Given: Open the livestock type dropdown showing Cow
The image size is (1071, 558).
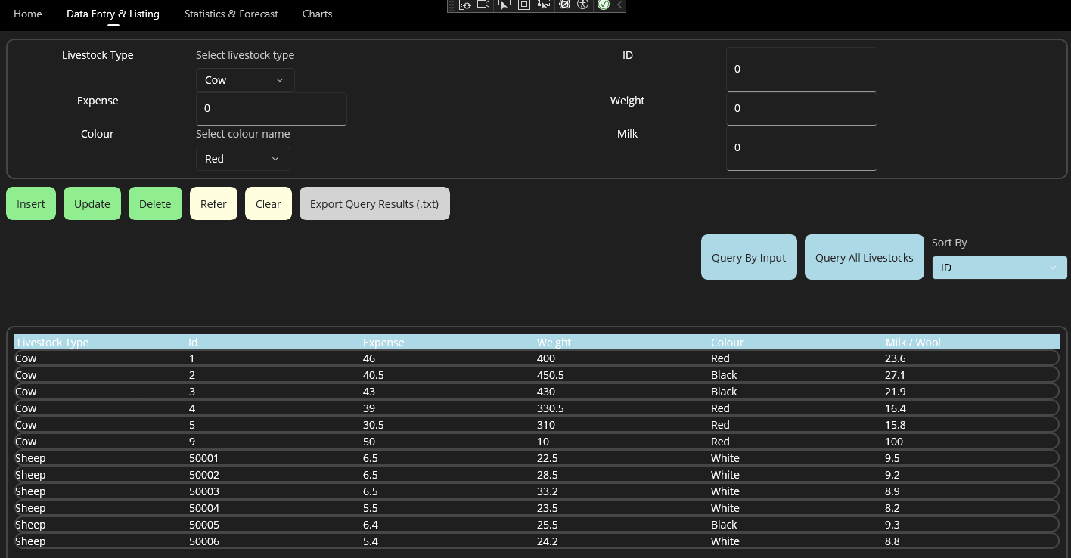Looking at the screenshot, I should click(245, 80).
